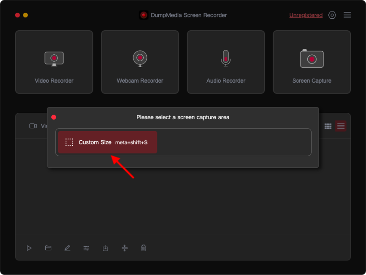This screenshot has width=366, height=275.
Task: Select the video camera tab icon
Action: pos(33,126)
